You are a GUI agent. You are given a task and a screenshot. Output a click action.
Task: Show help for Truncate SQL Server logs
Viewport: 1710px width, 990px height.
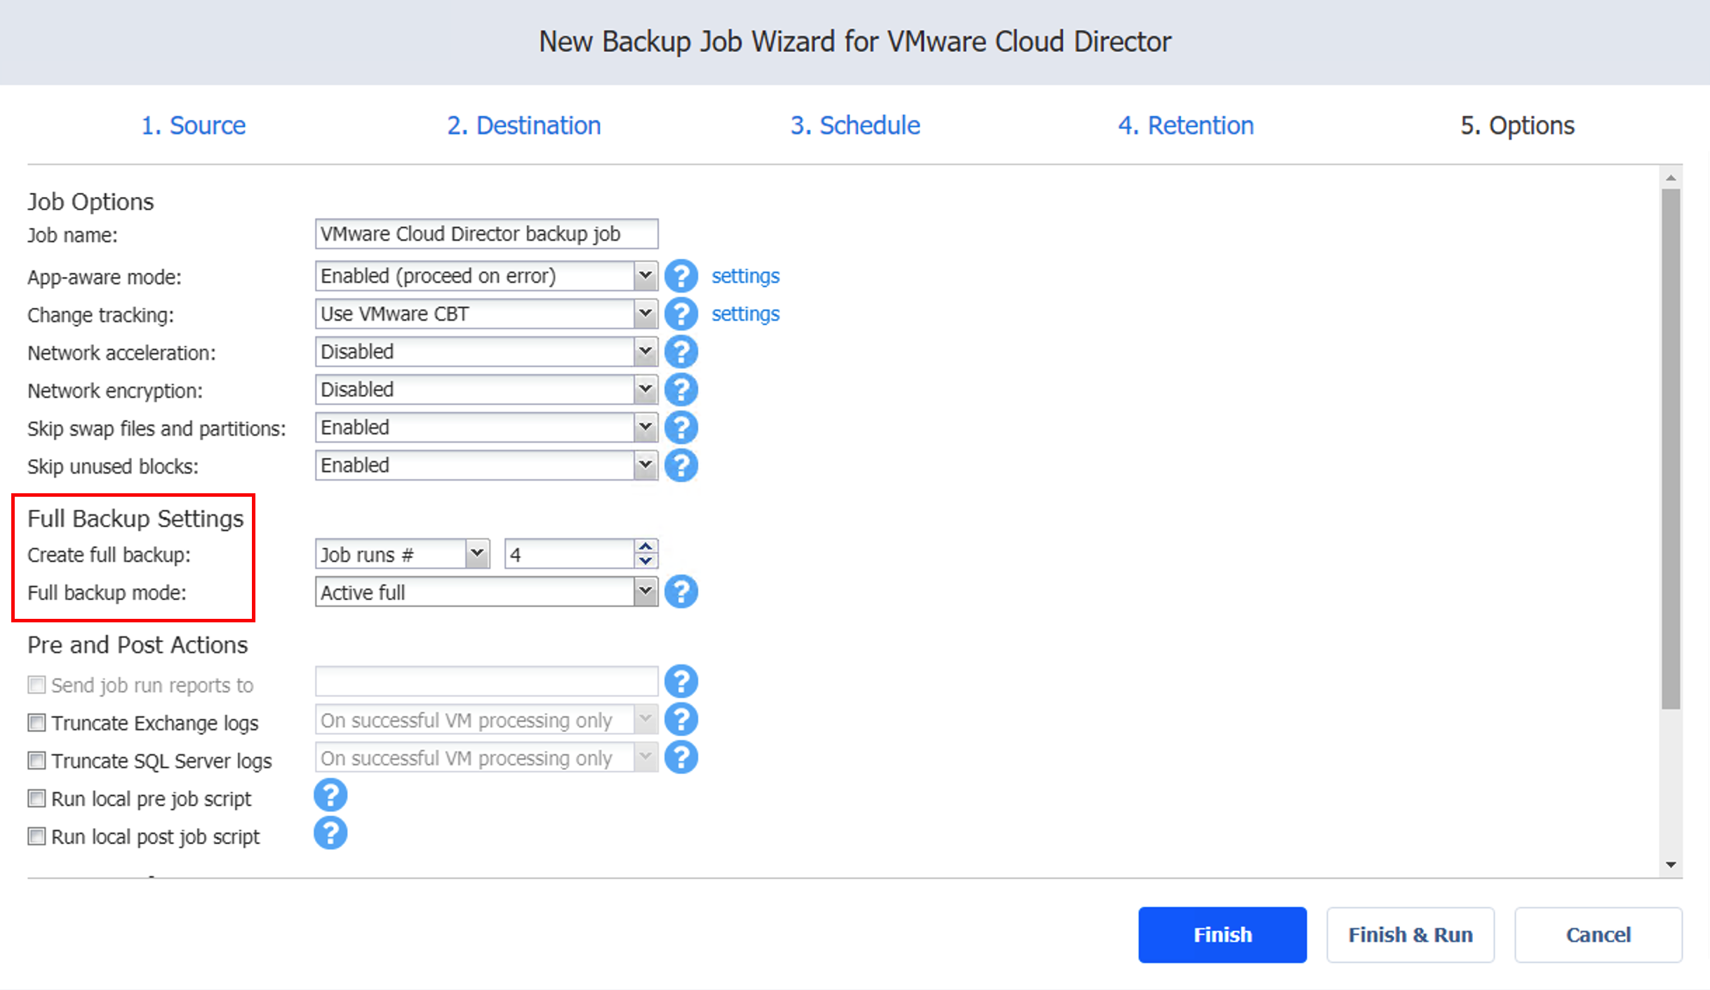pyautogui.click(x=681, y=757)
